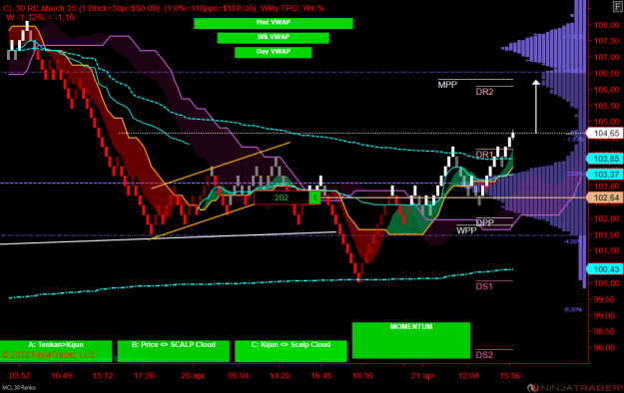Click the DS1 support level label
This screenshot has height=393, width=624.
[484, 286]
